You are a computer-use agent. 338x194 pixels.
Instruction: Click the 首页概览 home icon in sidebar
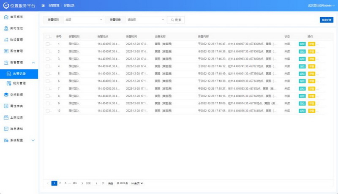(x=6, y=17)
